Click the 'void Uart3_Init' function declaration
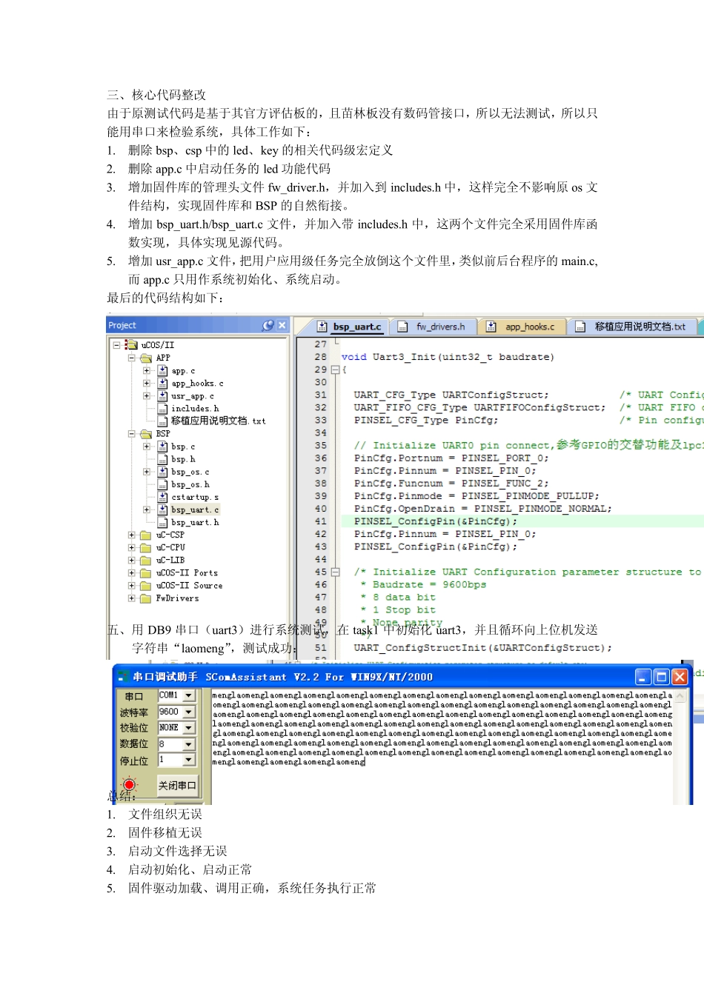704x996 pixels. pos(448,357)
